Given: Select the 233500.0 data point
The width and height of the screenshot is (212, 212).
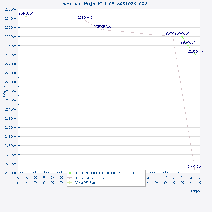Looking at the screenshot, I should tap(85, 21).
